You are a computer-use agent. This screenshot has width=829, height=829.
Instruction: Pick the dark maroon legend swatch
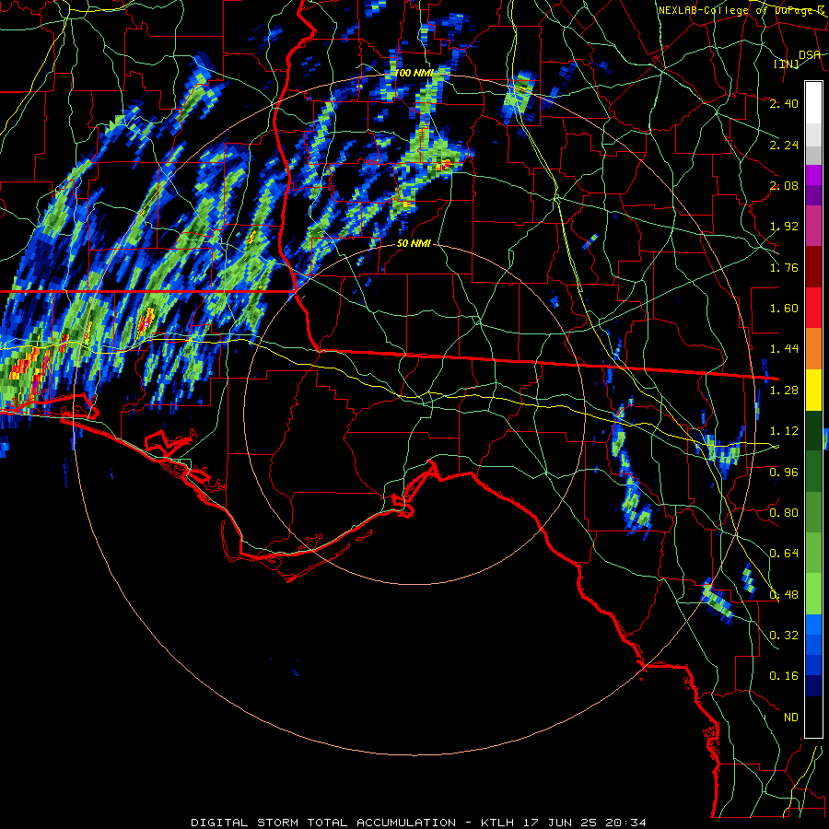pos(813,267)
